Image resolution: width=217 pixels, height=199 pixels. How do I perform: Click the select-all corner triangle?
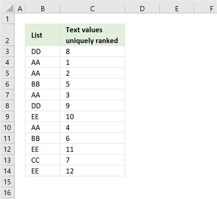[9, 8]
